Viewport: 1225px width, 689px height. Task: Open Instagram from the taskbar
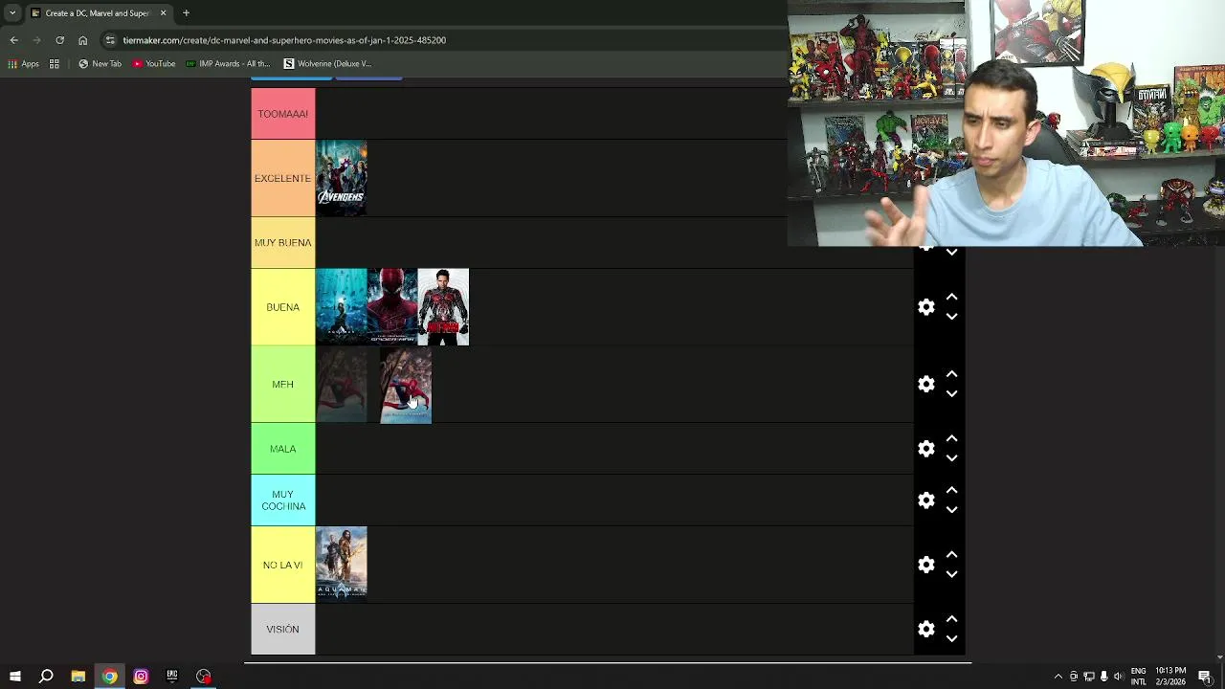[x=141, y=677]
